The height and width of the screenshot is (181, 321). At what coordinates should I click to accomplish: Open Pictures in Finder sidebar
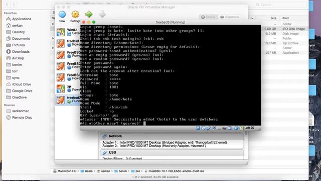[16, 45]
